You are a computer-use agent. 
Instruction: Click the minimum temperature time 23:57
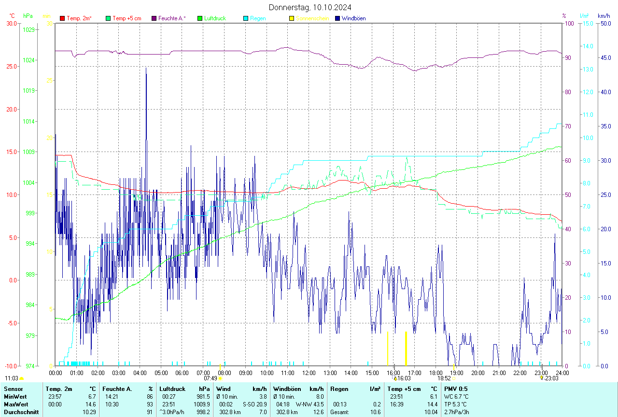point(55,397)
